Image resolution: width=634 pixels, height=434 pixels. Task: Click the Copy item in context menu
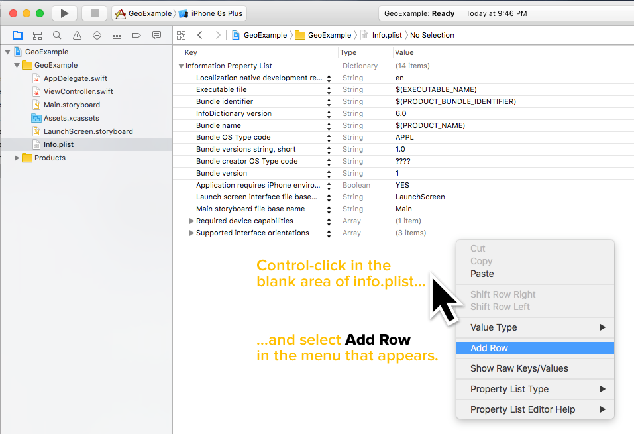pyautogui.click(x=535, y=261)
